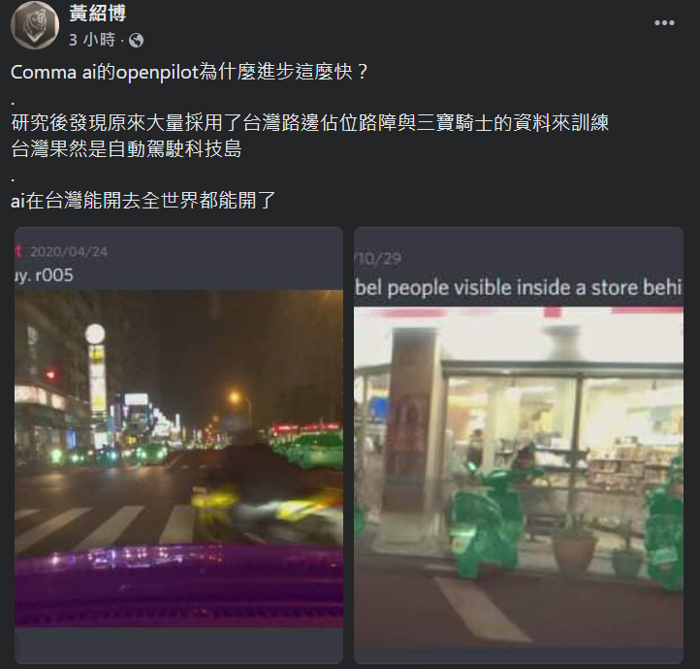Click the 'people visible inside a store' caption
The height and width of the screenshot is (669, 700).
pyautogui.click(x=486, y=287)
